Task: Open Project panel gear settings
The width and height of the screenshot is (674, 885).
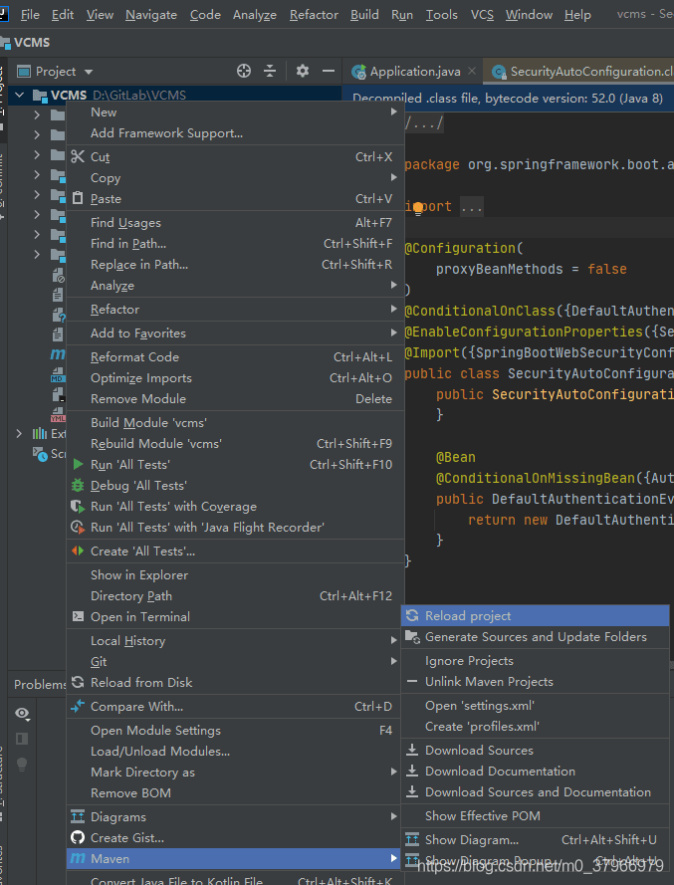Action: point(303,71)
